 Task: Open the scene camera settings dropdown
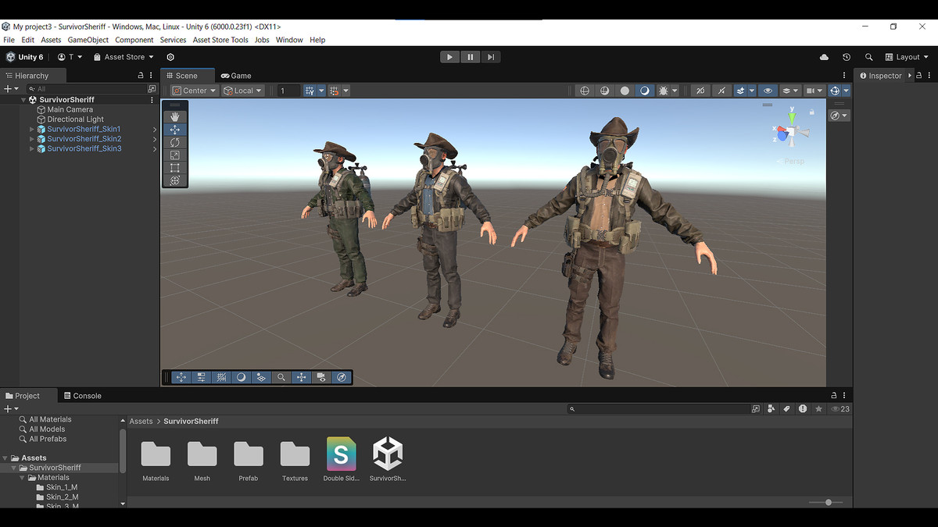(x=815, y=91)
